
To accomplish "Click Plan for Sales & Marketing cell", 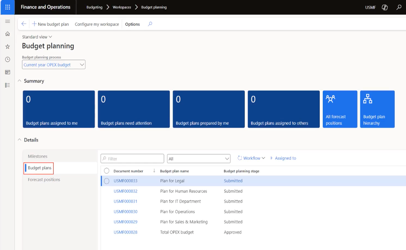I will pyautogui.click(x=184, y=222).
